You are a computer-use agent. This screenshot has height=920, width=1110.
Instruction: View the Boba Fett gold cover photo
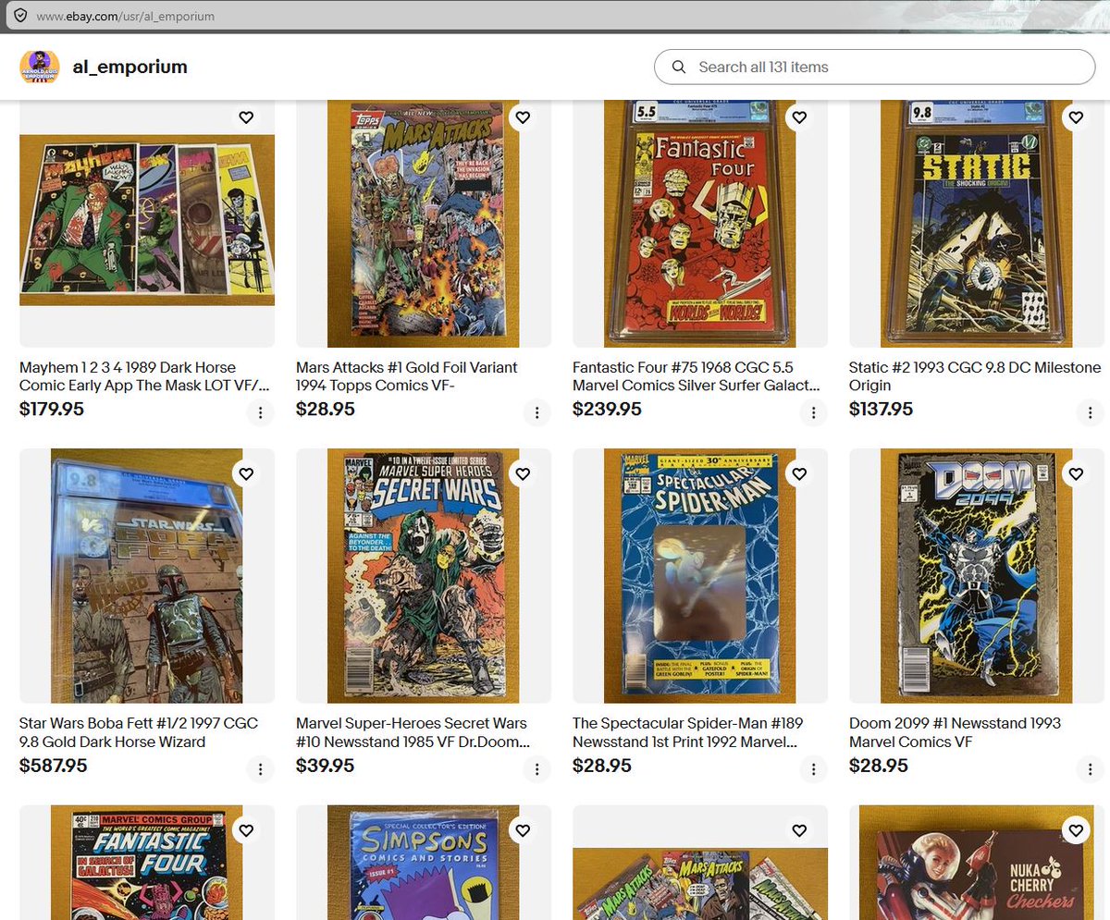point(147,576)
